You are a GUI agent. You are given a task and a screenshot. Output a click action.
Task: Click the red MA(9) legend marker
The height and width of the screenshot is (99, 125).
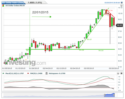[28, 73]
